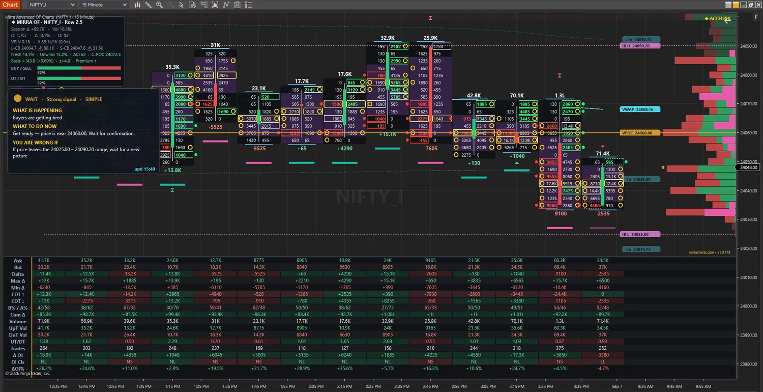The width and height of the screenshot is (763, 392).
Task: Click the 'upd 15:40' timestamp text
Action: click(145, 169)
